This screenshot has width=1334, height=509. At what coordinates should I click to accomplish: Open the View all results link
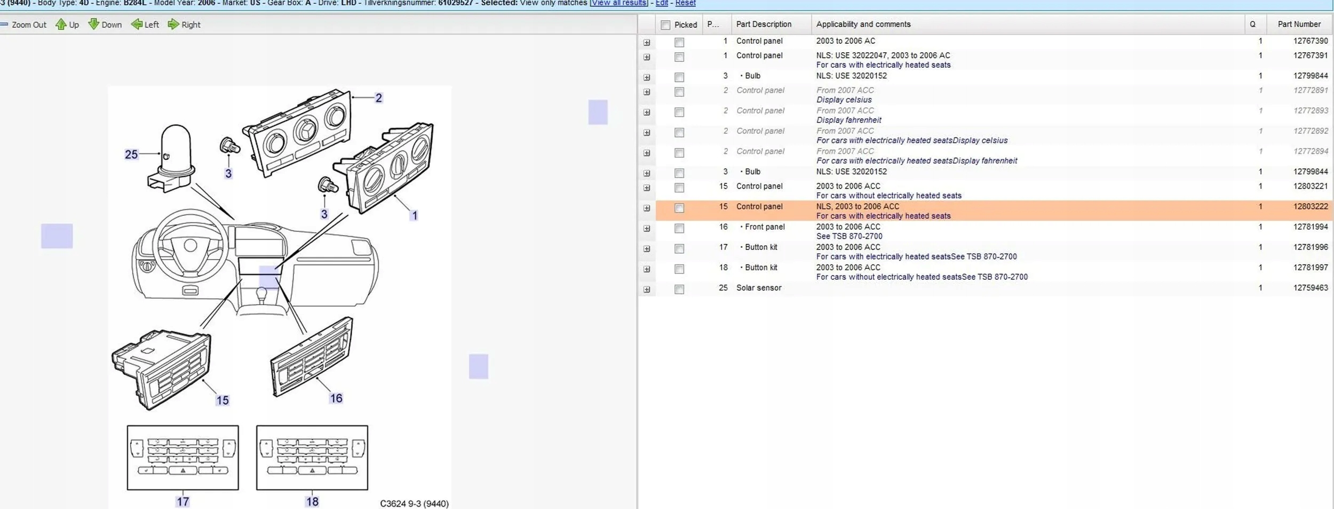(618, 3)
